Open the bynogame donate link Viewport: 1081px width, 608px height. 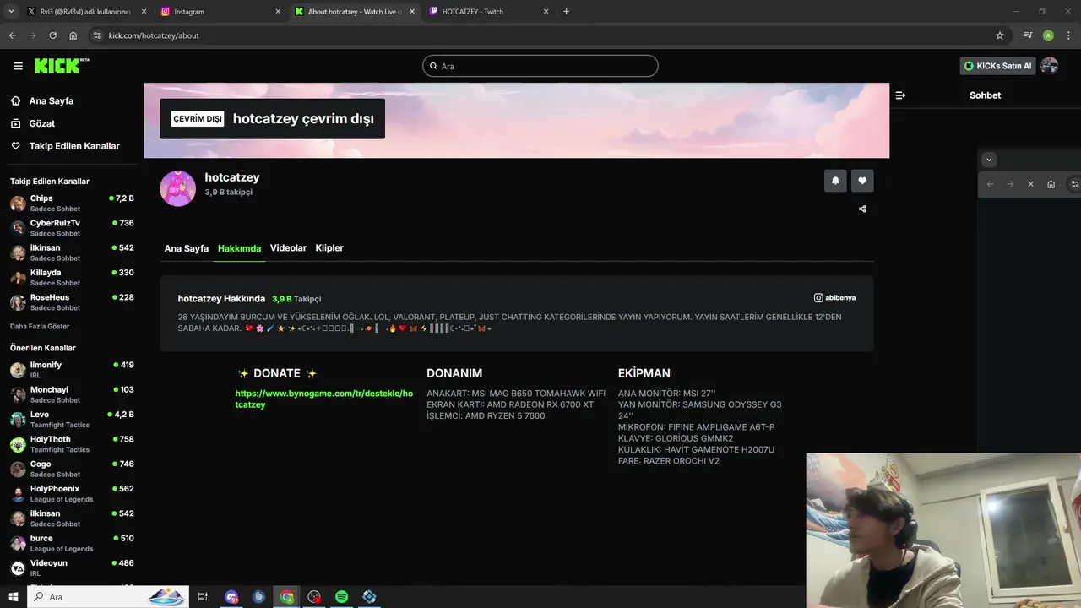coord(324,399)
